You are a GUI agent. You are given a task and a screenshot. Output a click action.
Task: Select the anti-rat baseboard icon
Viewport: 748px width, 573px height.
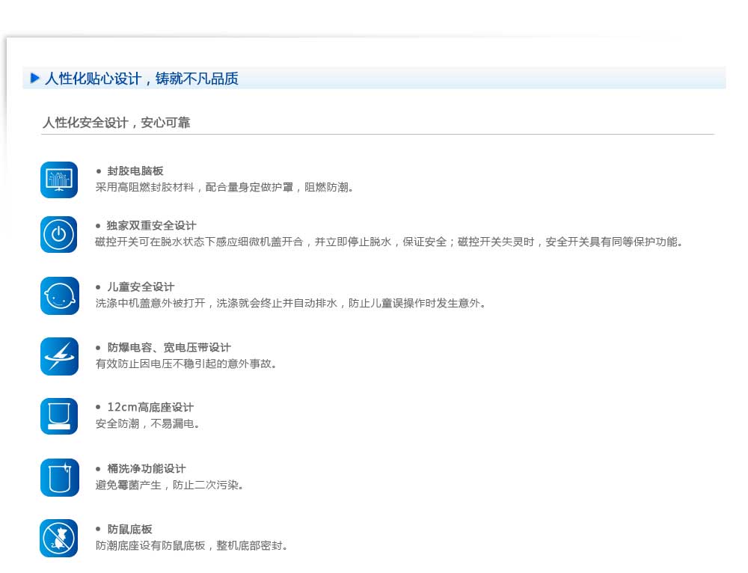pos(59,538)
